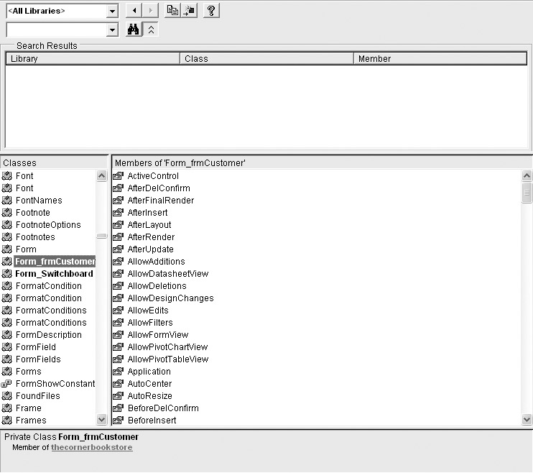Click the Go Back arrow button
533x473 pixels.
click(134, 11)
